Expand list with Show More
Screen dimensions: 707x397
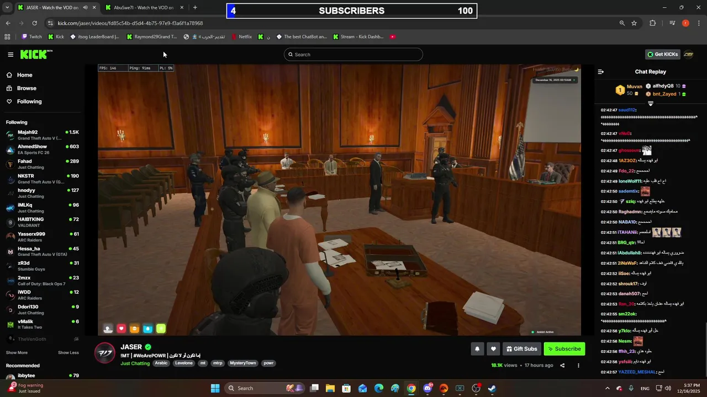(17, 353)
